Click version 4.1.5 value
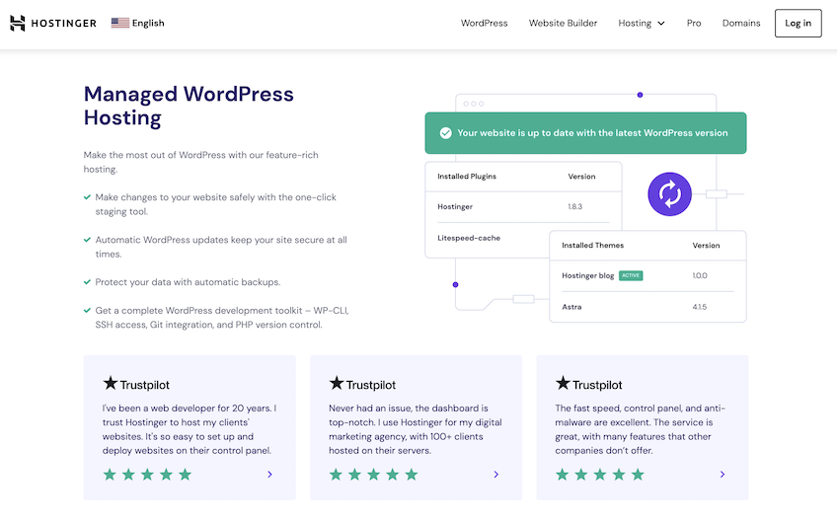The width and height of the screenshot is (837, 523). click(699, 307)
